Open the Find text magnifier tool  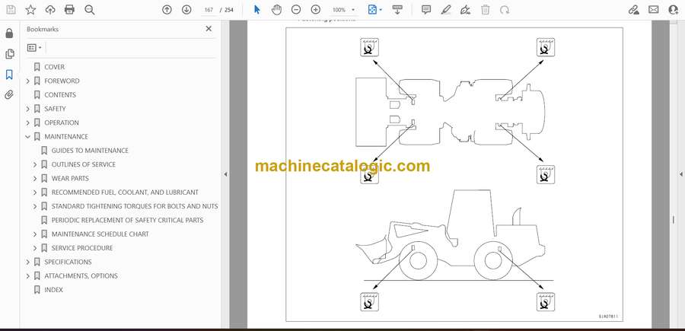click(x=90, y=10)
